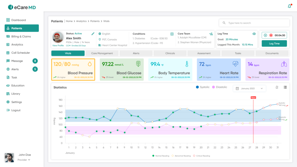
Task: Click the notification bell in the top bar
Action: (289, 6)
